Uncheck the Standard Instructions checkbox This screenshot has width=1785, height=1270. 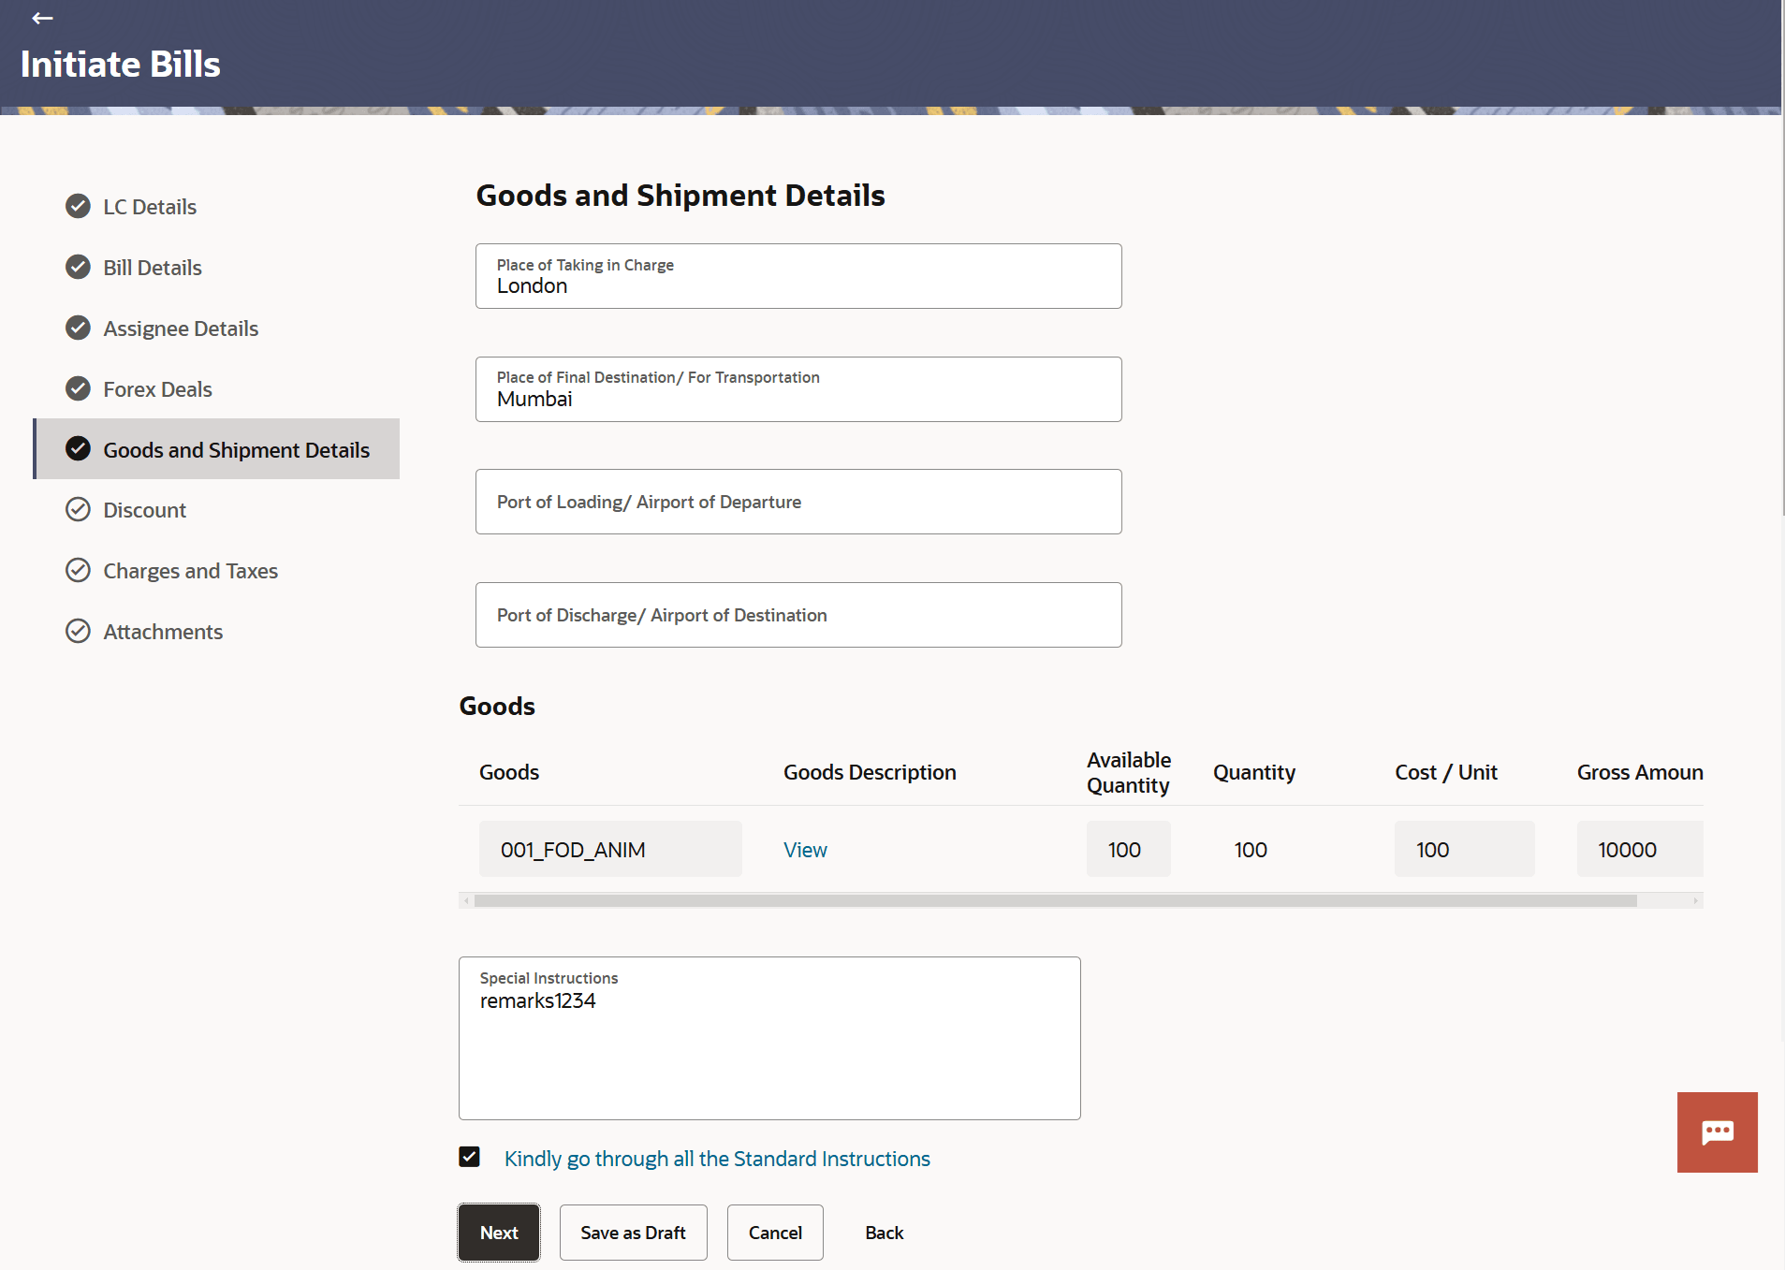[470, 1157]
